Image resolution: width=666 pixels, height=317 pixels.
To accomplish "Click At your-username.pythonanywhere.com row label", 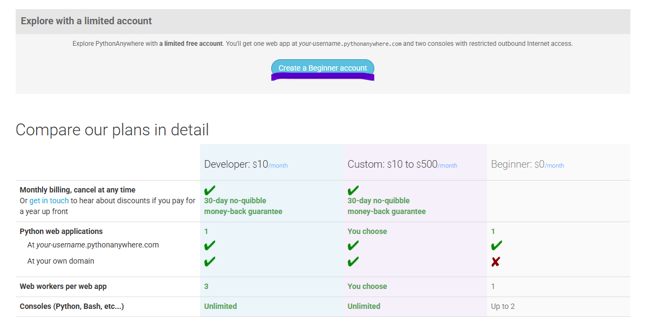I will click(93, 245).
